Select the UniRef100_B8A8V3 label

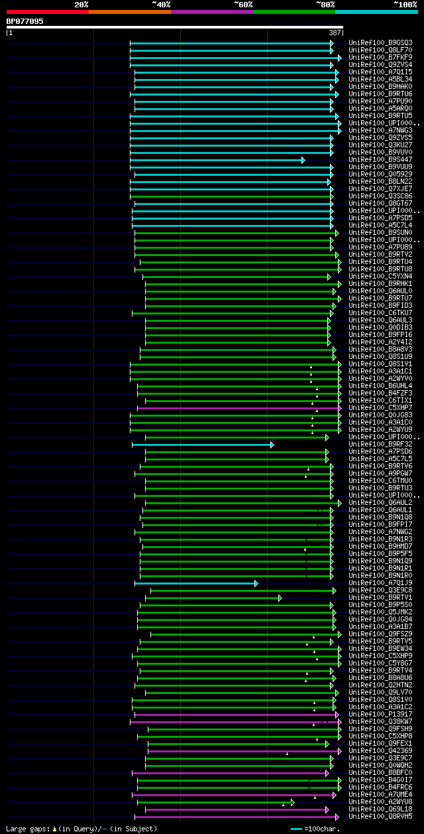pos(380,349)
